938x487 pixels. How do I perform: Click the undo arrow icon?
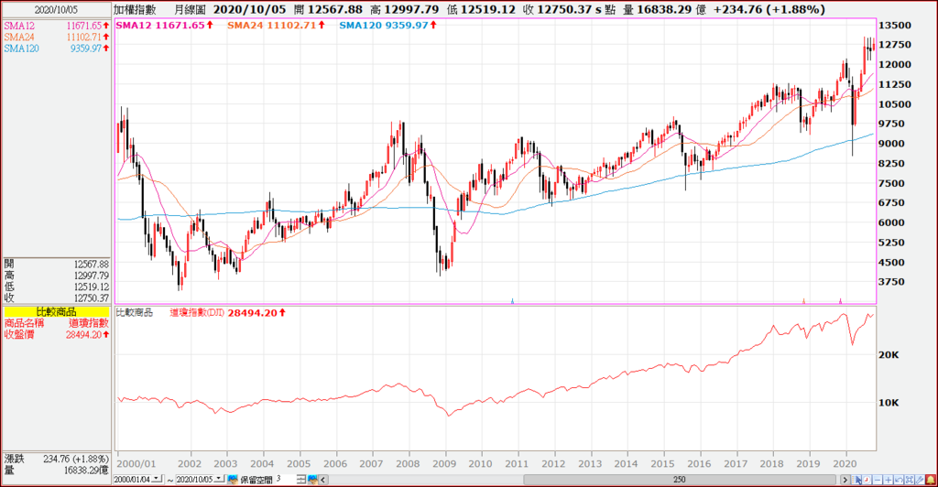coord(899,480)
